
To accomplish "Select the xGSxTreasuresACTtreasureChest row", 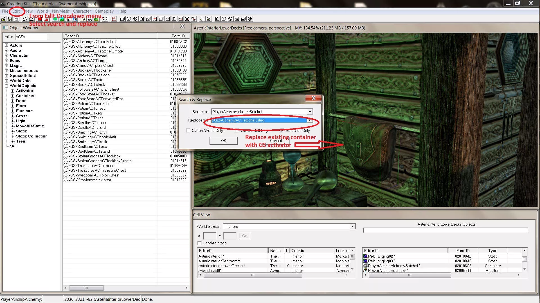I will 97,170.
